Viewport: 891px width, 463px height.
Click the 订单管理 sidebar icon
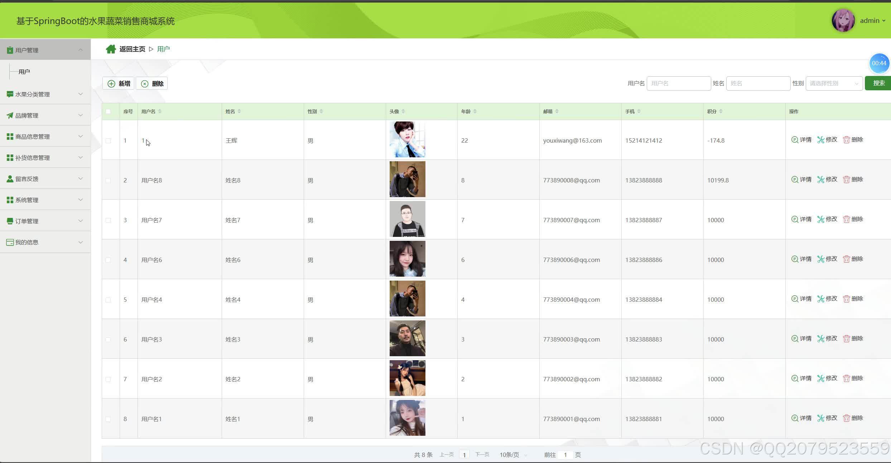[10, 221]
